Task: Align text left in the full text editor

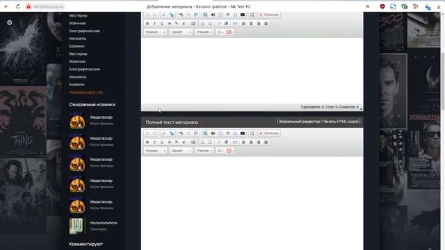Action: tap(243, 142)
